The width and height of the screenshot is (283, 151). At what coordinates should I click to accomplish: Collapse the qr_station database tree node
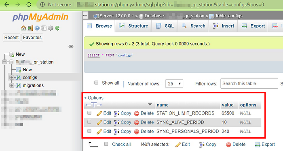pos(4,62)
